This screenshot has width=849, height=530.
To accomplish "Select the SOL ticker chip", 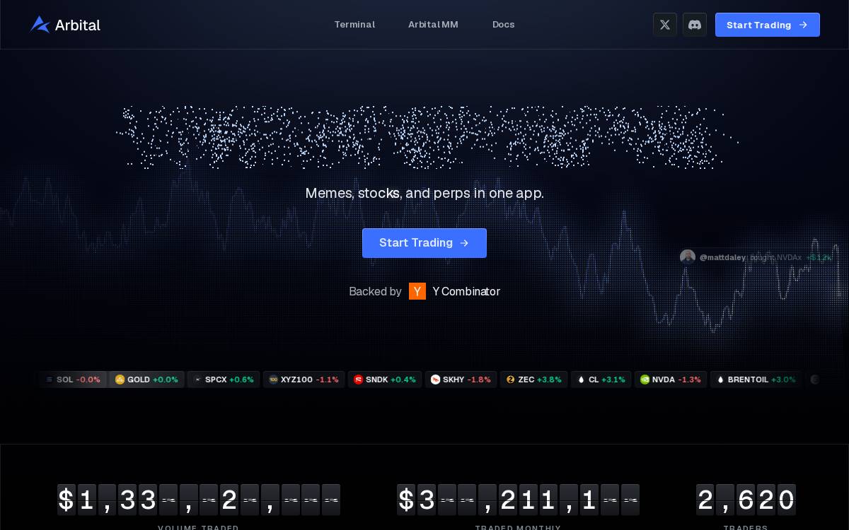I will pyautogui.click(x=74, y=379).
